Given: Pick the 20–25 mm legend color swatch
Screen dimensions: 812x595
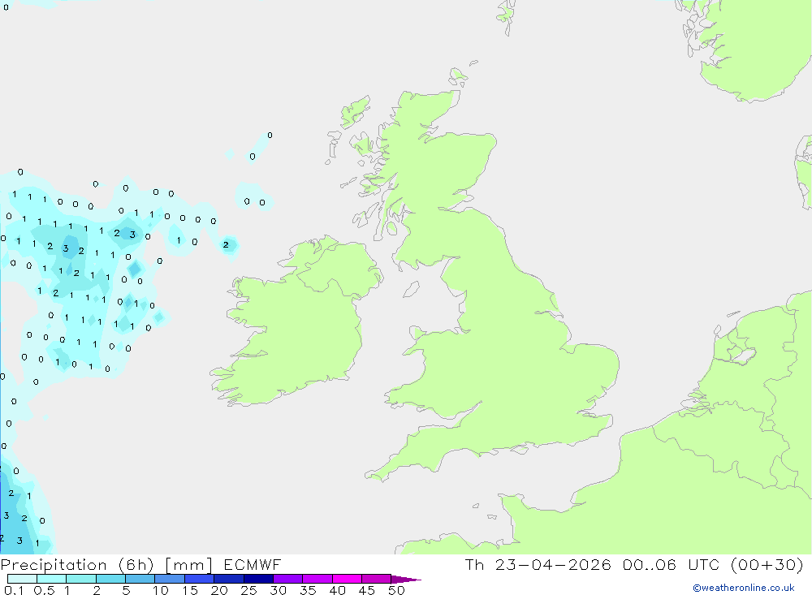Looking at the screenshot, I should pyautogui.click(x=228, y=579).
